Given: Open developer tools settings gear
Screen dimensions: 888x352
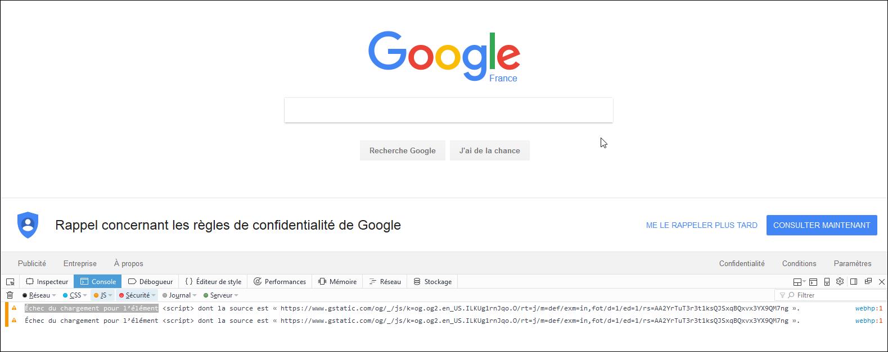Looking at the screenshot, I should click(x=840, y=282).
